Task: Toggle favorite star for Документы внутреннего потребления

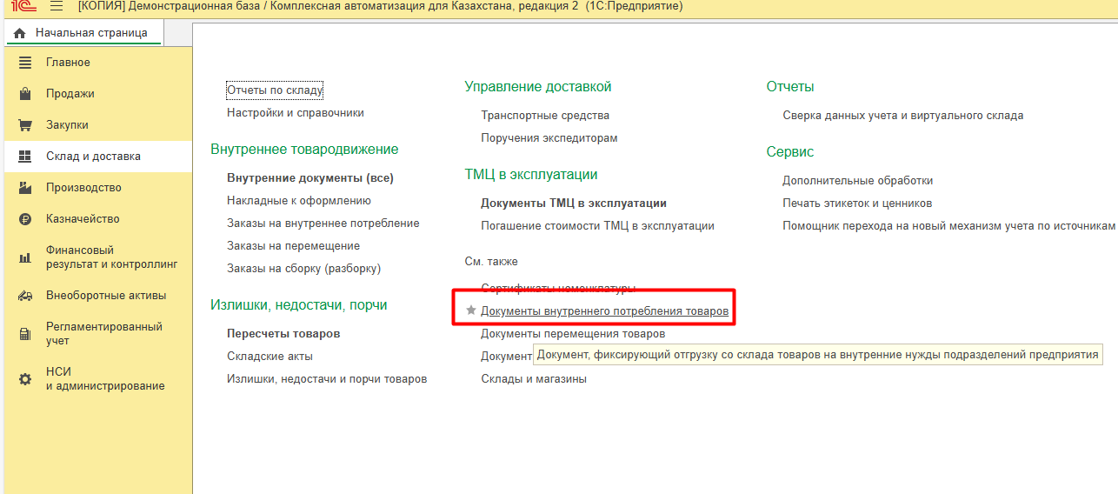Action: coord(471,310)
